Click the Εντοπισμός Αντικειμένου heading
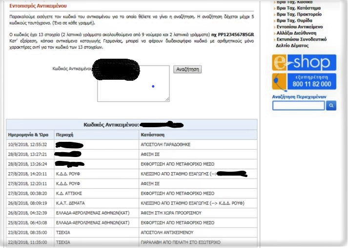 coord(38,6)
